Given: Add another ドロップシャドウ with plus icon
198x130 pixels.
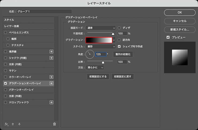Looking at the screenshot, I should pos(52,102).
